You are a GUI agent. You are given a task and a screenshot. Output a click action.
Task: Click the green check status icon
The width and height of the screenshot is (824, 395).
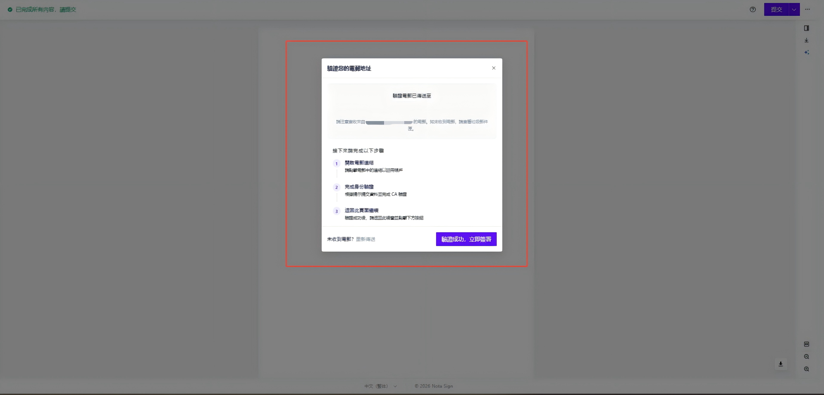point(10,9)
